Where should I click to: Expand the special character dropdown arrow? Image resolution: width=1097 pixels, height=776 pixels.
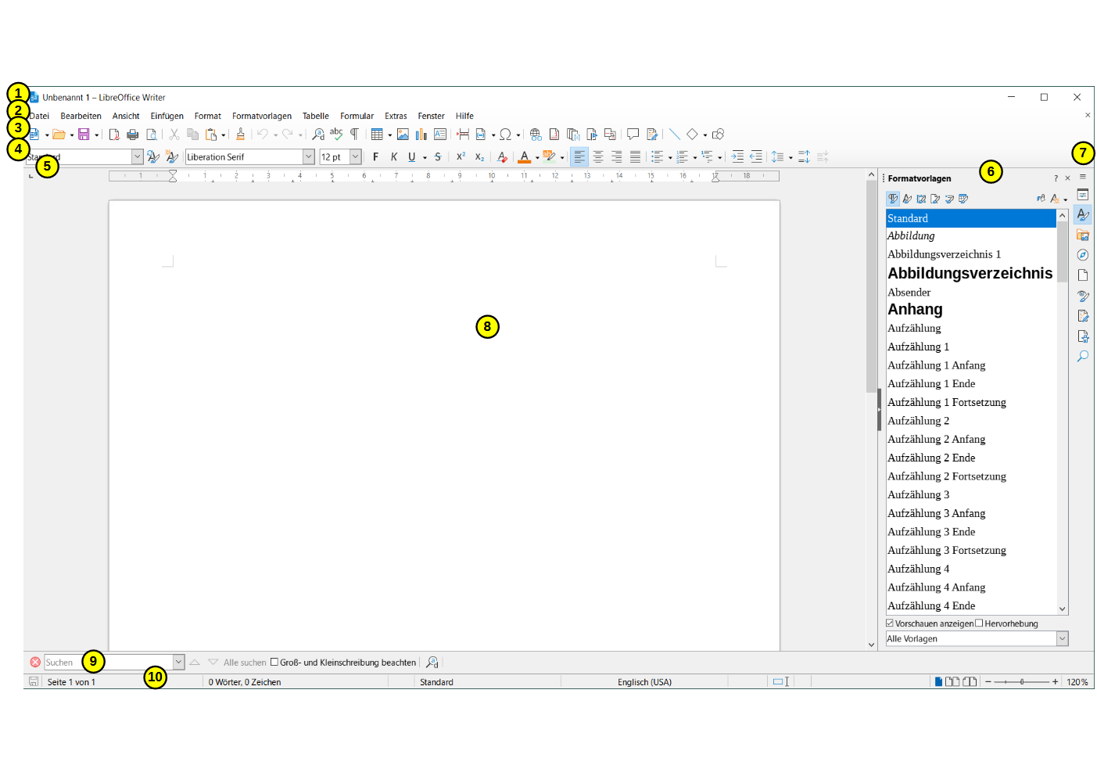click(x=518, y=135)
